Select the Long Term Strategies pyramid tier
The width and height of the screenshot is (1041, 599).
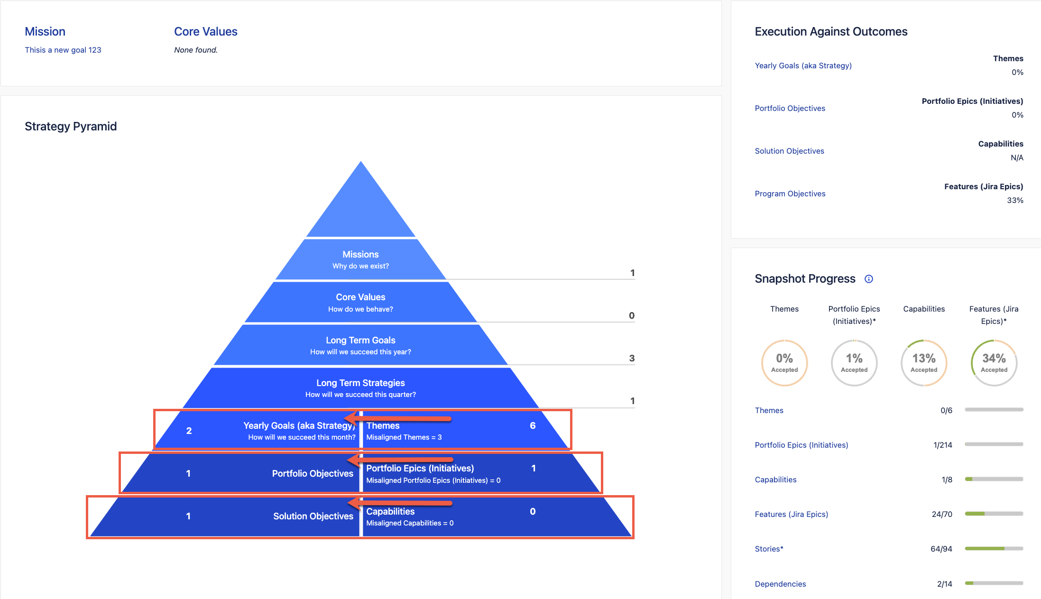click(x=360, y=387)
